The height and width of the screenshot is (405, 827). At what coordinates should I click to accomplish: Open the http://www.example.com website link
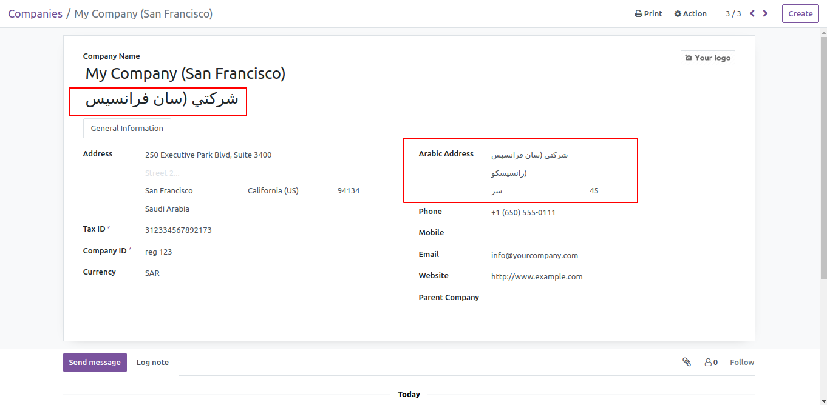click(x=536, y=276)
